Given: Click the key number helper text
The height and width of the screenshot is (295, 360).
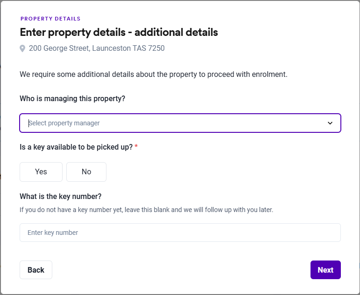Looking at the screenshot, I should click(x=146, y=210).
